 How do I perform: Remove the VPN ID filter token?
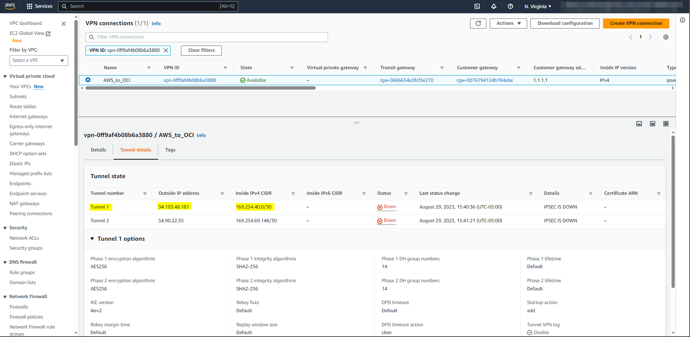(x=166, y=50)
